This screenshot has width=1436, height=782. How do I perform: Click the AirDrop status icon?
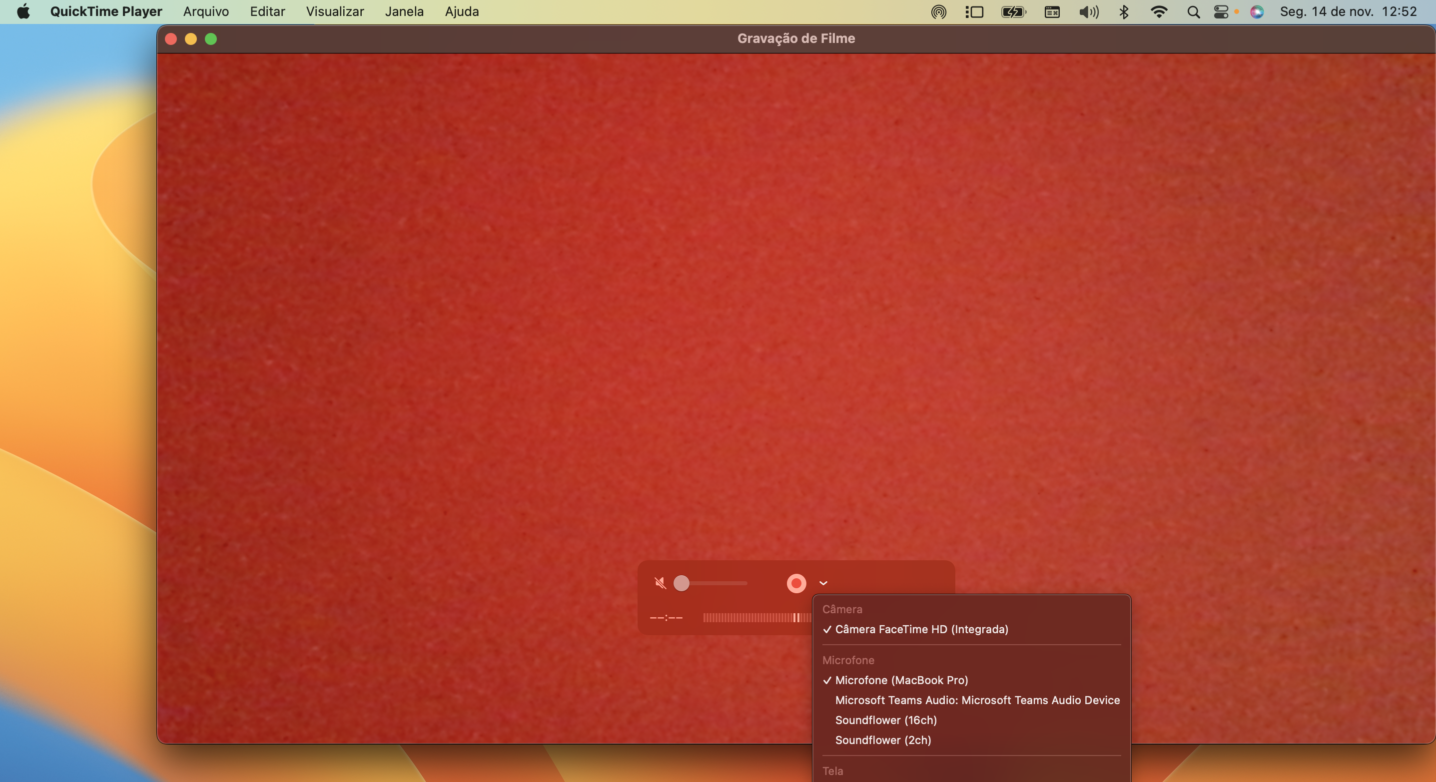coord(939,11)
